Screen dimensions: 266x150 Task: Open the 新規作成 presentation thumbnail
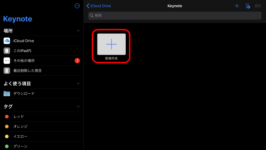(111, 44)
